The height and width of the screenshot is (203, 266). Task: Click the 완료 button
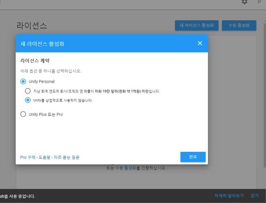coord(193,157)
